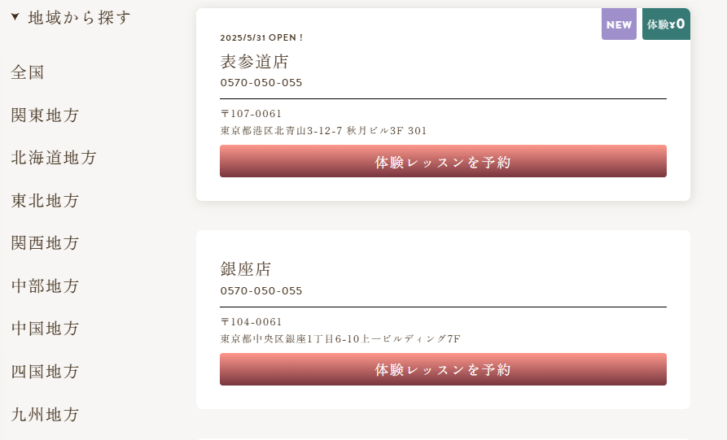The width and height of the screenshot is (727, 440).
Task: Call 表参道店 phone number 0570-050-055
Action: pyautogui.click(x=261, y=83)
